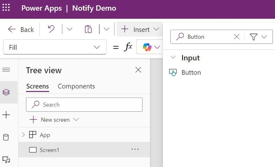Expand the paste options dropdown arrow
Image resolution: width=275 pixels, height=167 pixels.
tap(106, 29)
